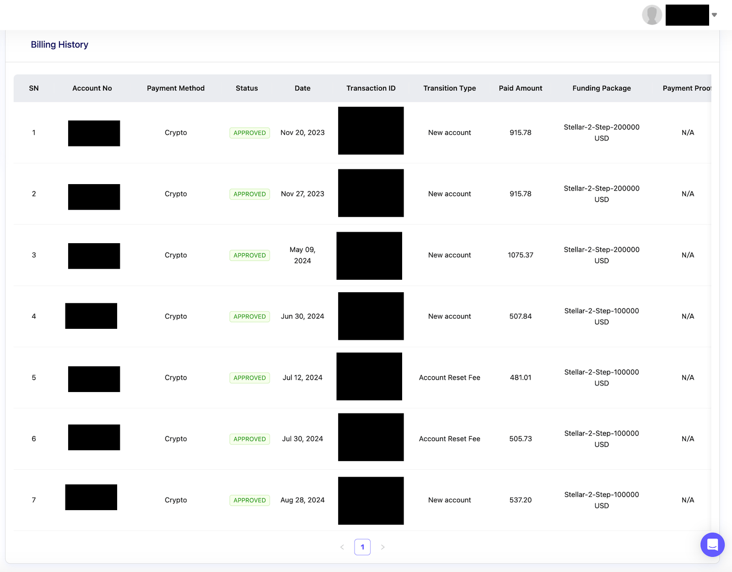This screenshot has height=572, width=732.
Task: Click the Date column header
Action: pos(302,88)
